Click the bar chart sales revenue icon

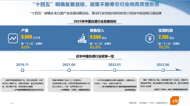[82, 38]
